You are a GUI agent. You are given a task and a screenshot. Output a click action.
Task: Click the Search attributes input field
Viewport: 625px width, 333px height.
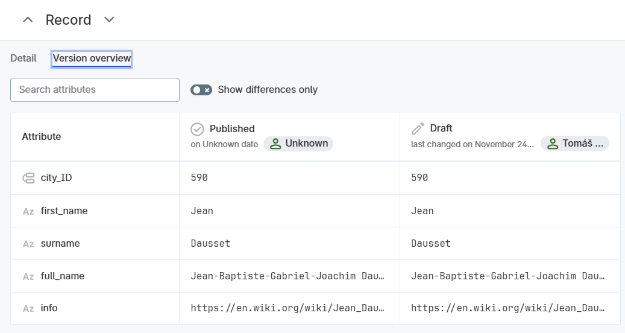[95, 90]
